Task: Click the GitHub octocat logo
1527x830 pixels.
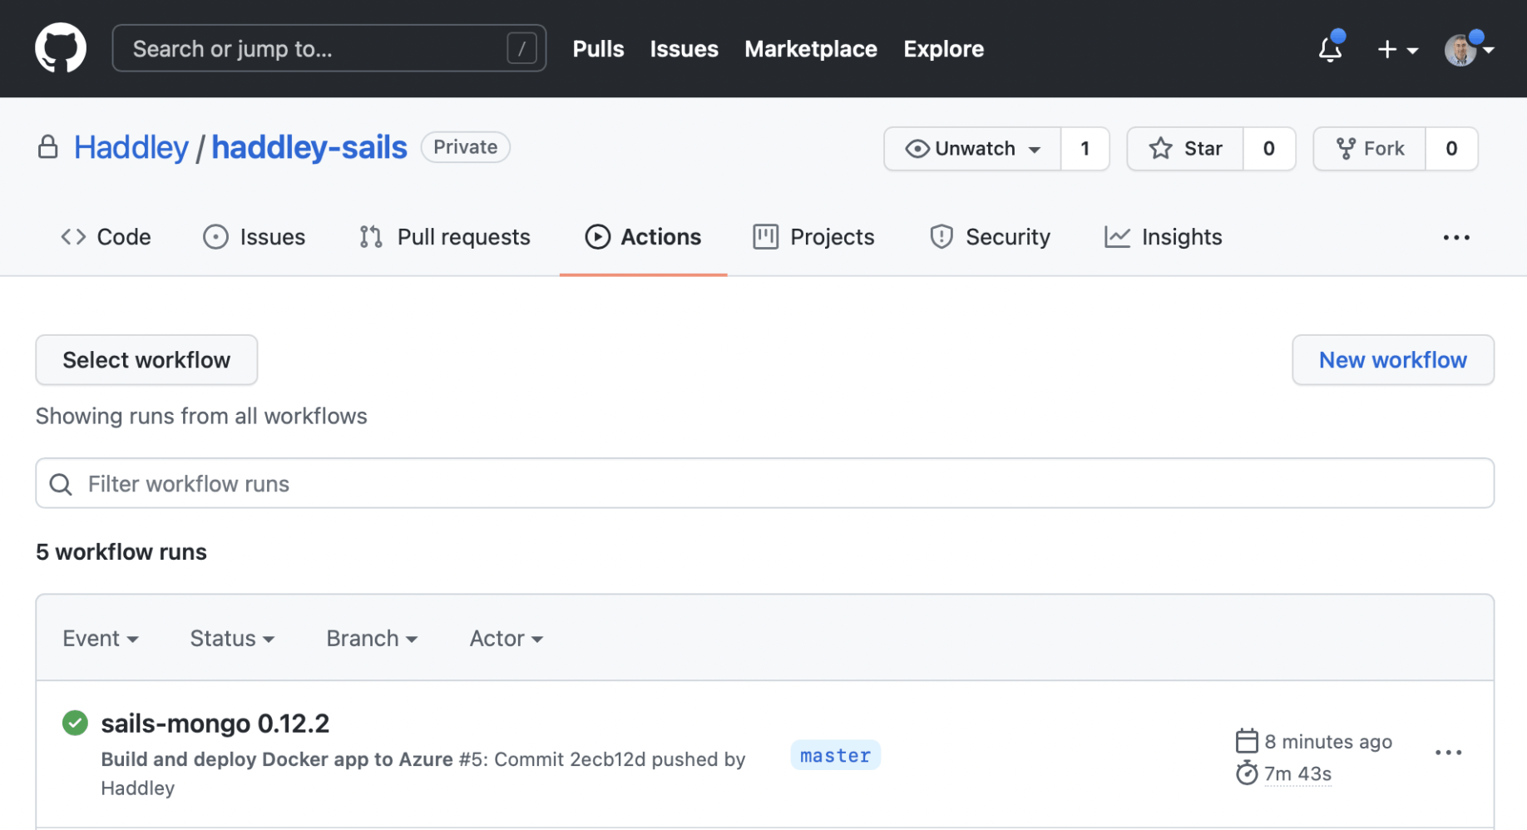Action: click(x=60, y=48)
